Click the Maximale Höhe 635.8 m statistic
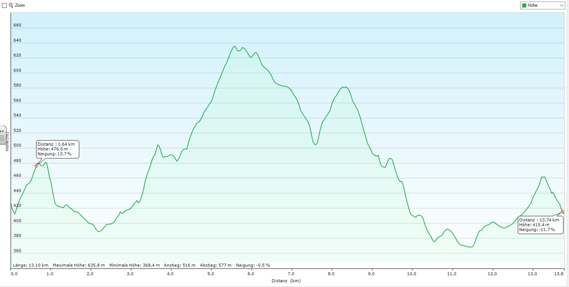This screenshot has width=569, height=287. pos(78,265)
